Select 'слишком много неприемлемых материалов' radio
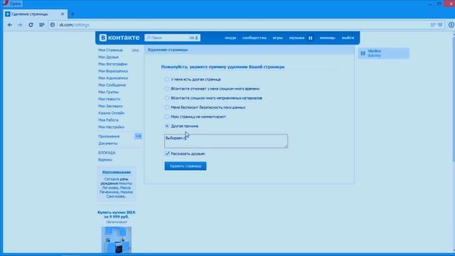This screenshot has width=455, height=256. pos(167,98)
